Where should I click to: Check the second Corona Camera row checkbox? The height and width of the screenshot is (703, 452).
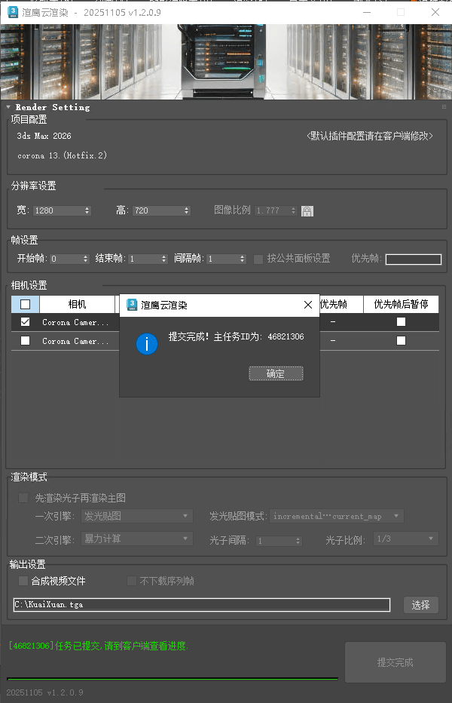point(26,341)
